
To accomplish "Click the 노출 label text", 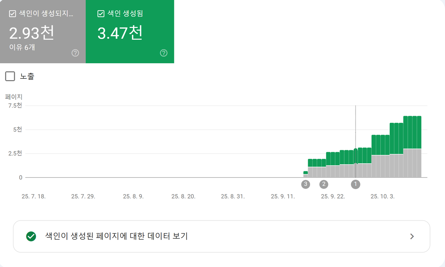I will click(x=27, y=76).
